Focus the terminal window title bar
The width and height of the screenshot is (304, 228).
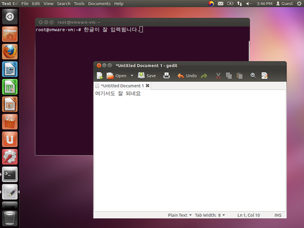coord(143,22)
